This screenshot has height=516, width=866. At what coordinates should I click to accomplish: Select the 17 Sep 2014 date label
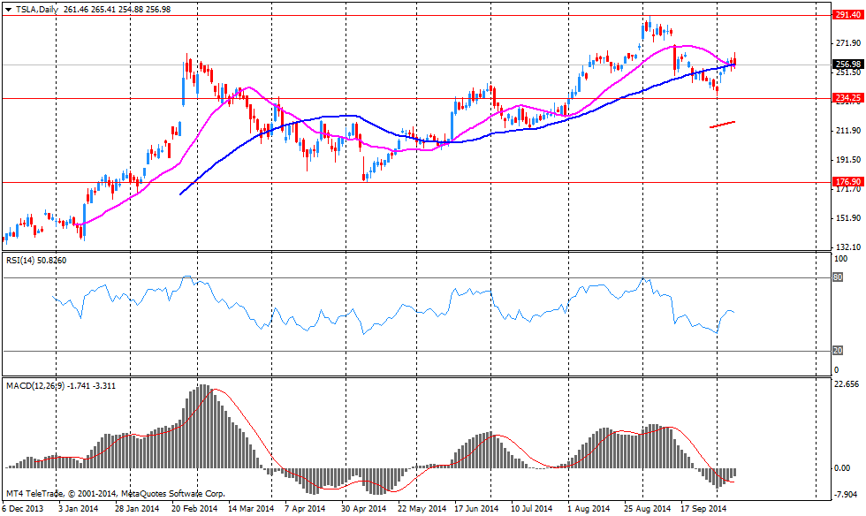[x=703, y=508]
